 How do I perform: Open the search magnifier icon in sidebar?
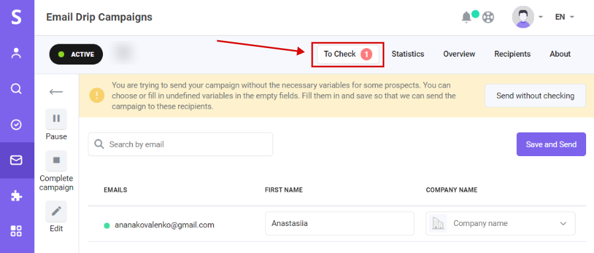tap(16, 88)
